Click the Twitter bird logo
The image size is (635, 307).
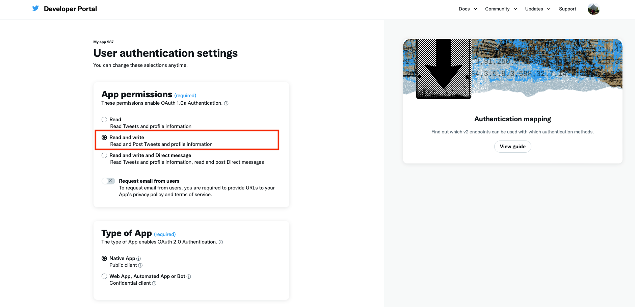(35, 8)
